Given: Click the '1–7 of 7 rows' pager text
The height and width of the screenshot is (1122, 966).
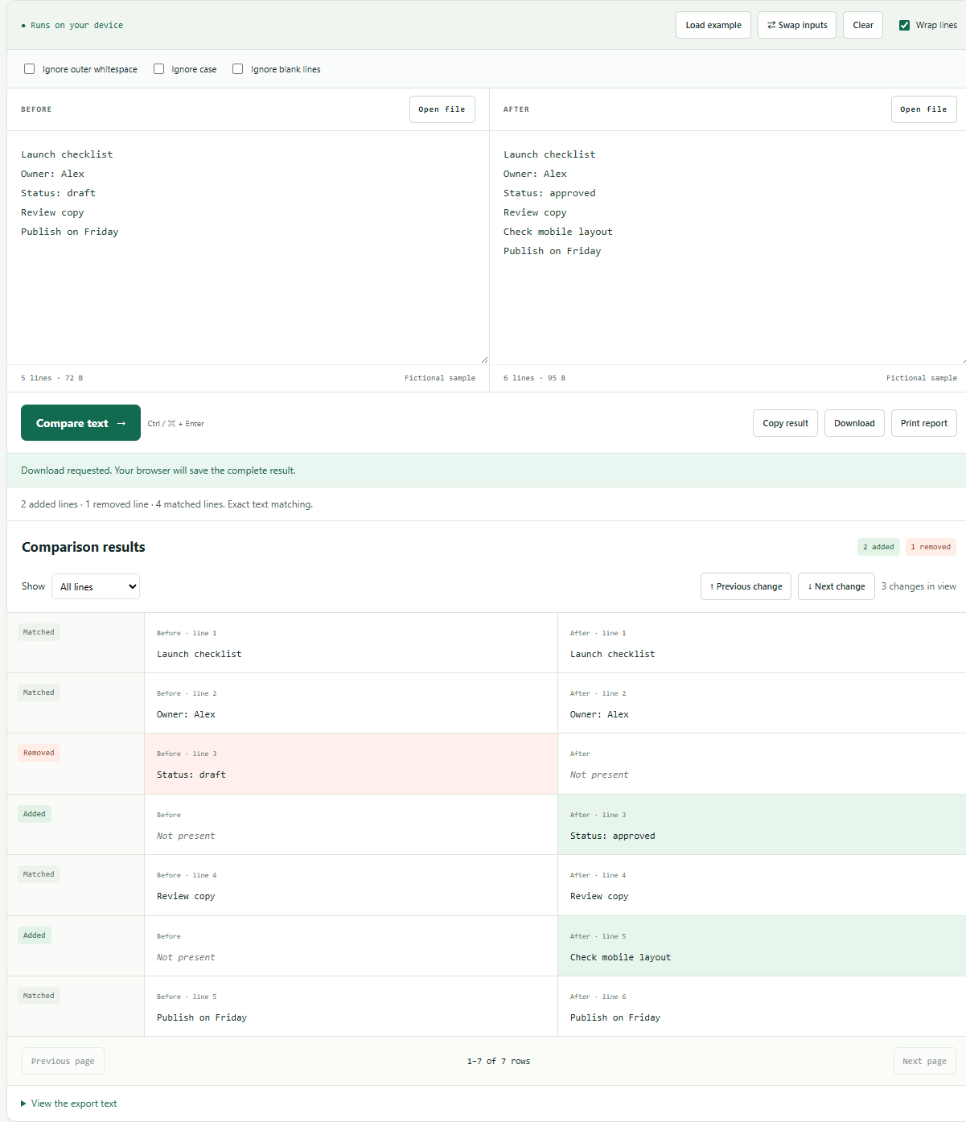Looking at the screenshot, I should pyautogui.click(x=499, y=1061).
